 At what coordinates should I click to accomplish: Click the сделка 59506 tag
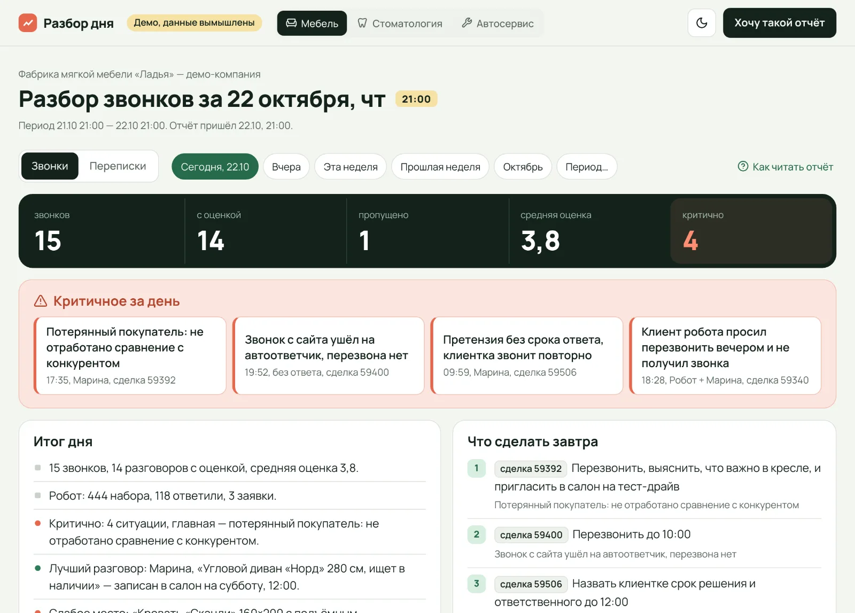[x=531, y=584]
